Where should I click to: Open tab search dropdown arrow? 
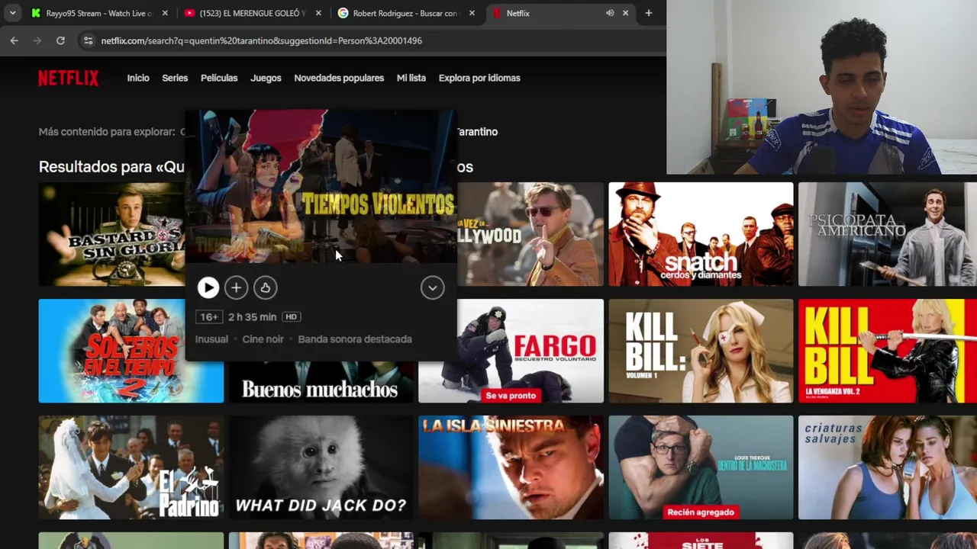pos(12,13)
